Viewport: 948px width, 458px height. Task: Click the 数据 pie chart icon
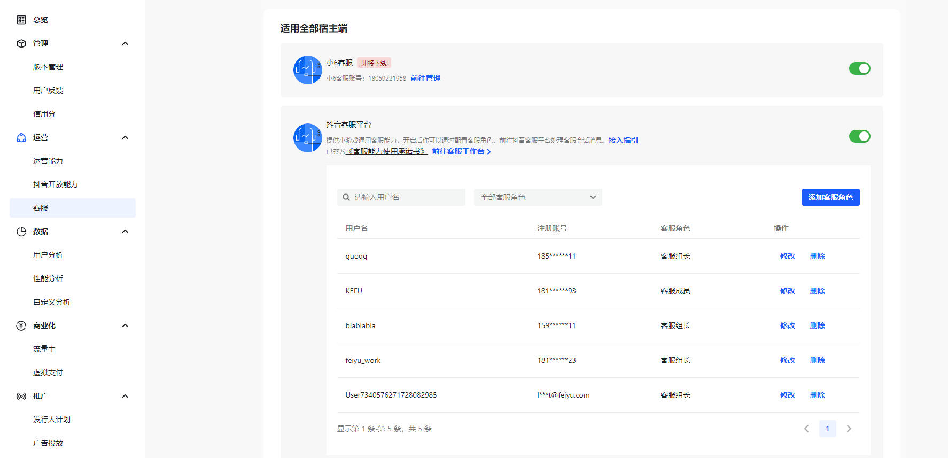[21, 231]
